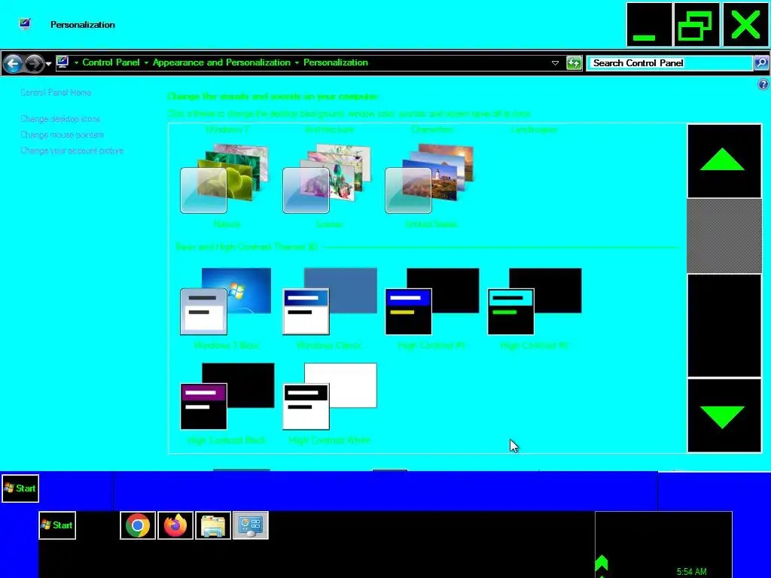The width and height of the screenshot is (771, 578).
Task: Open the Help question mark icon
Action: [763, 84]
